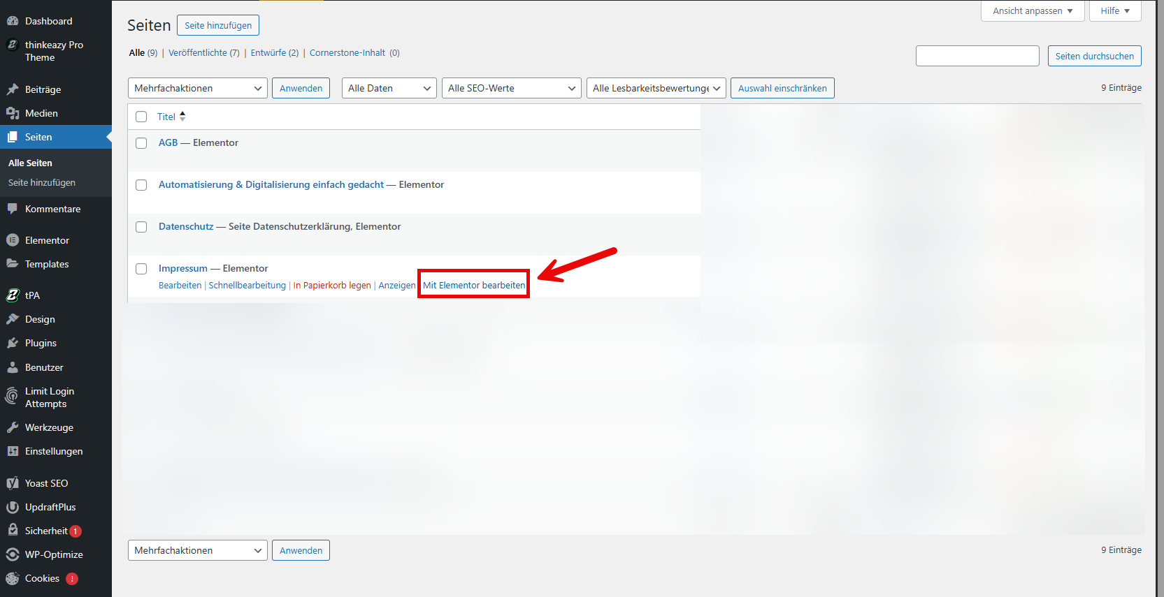Click the Werkzeuge wrench icon
Screen dimensions: 1164x597
(x=13, y=427)
